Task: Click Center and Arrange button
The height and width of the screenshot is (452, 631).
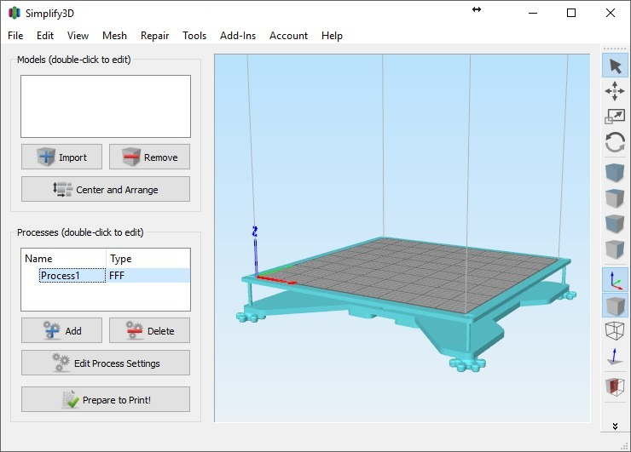Action: [106, 189]
